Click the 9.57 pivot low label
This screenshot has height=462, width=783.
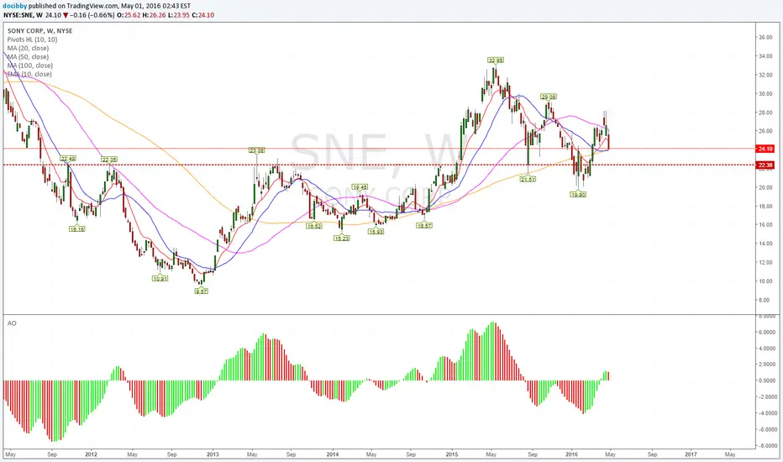pos(202,291)
